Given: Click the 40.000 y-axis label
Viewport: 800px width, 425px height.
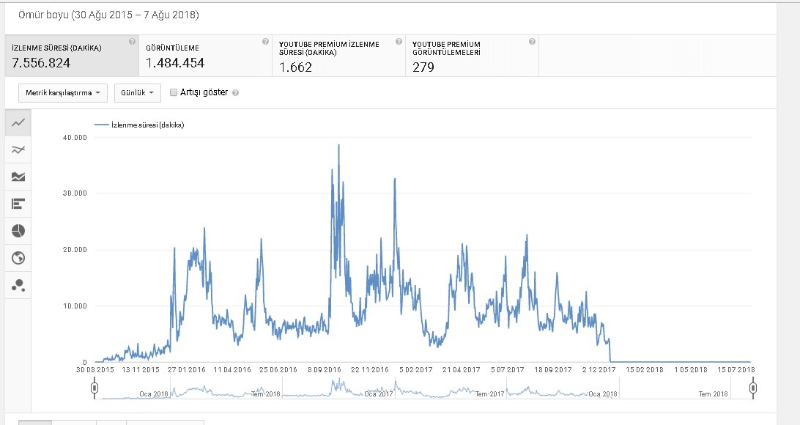Looking at the screenshot, I should click(75, 137).
